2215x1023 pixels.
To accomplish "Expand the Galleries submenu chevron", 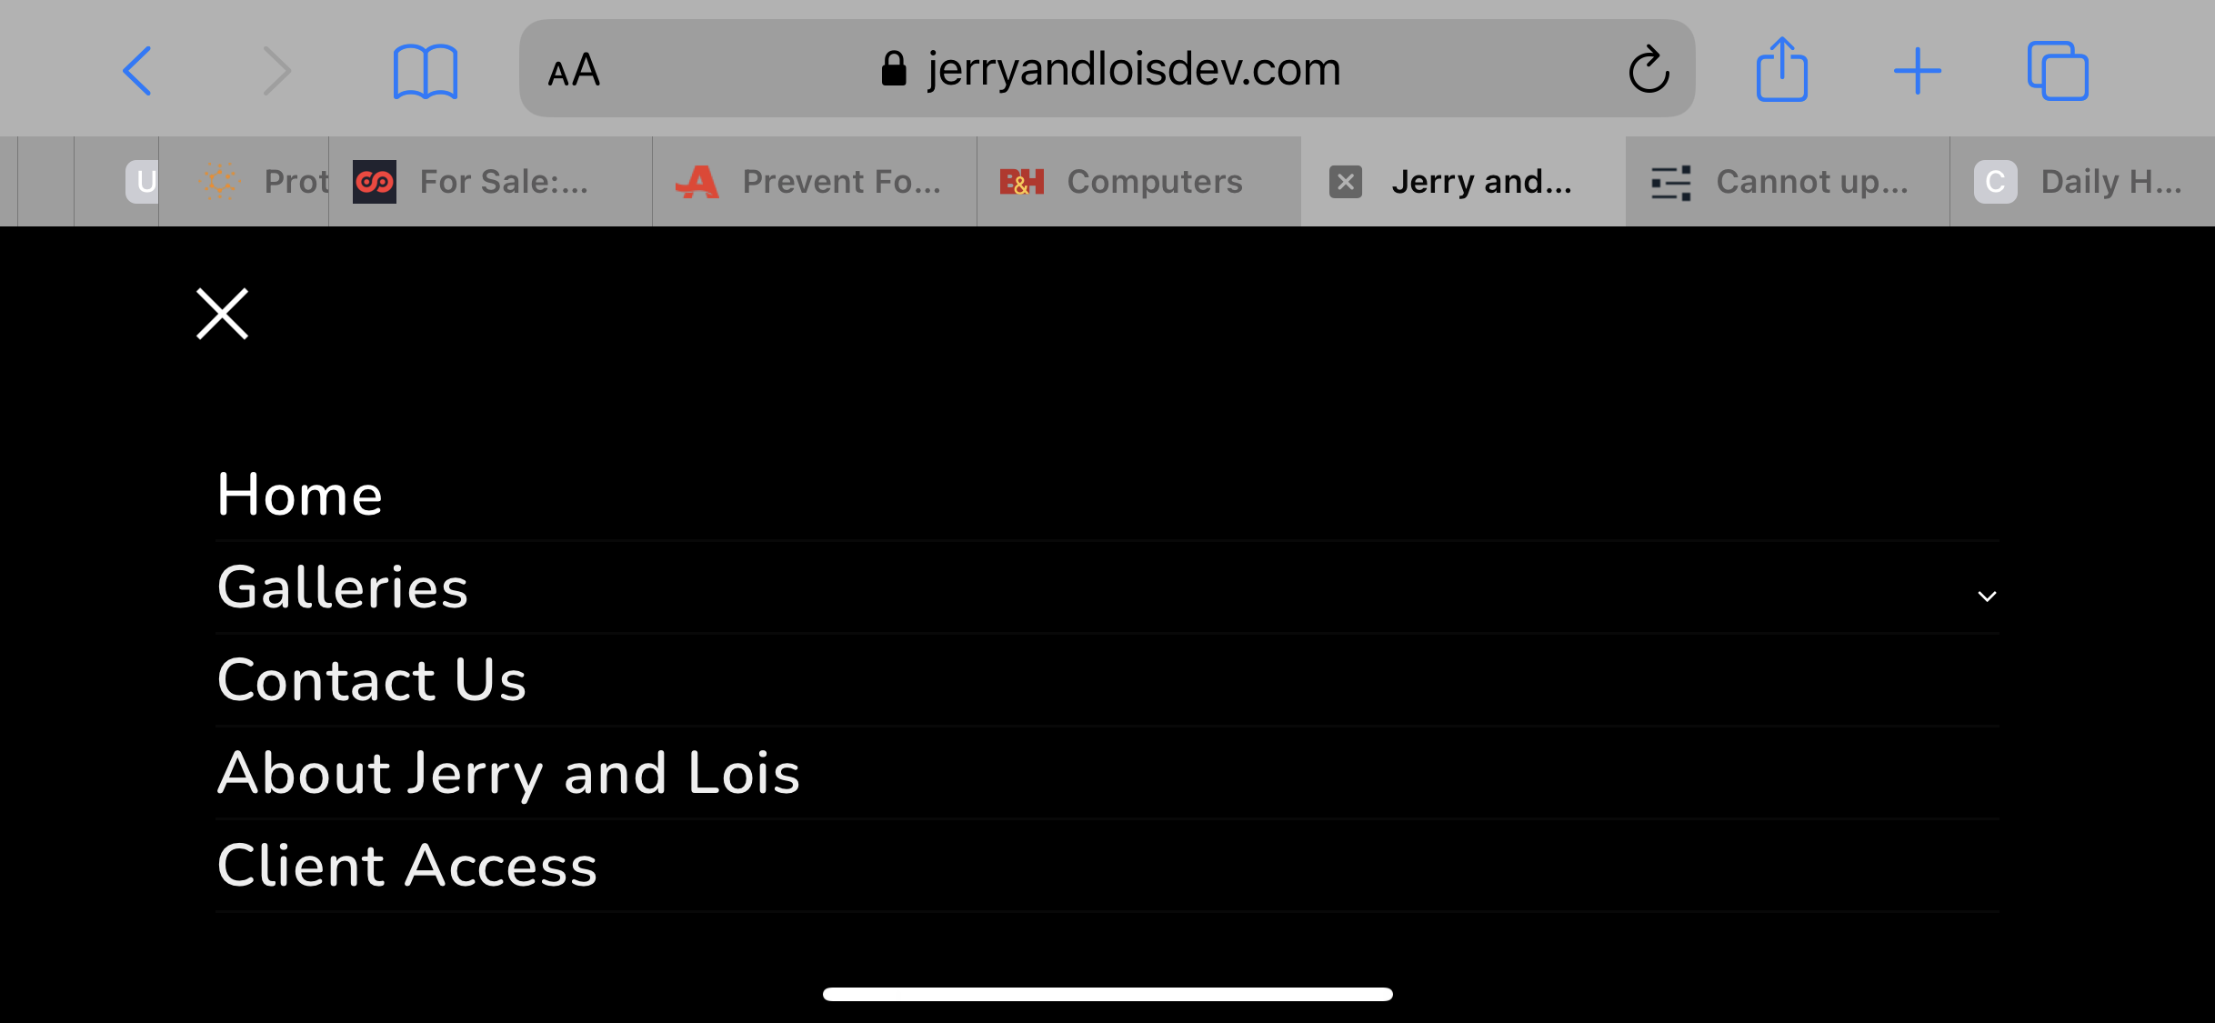I will click(x=1987, y=597).
